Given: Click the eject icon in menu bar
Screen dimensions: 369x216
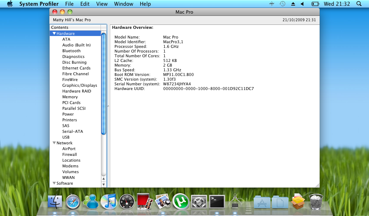Looking at the screenshot, I should pyautogui.click(x=293, y=4).
